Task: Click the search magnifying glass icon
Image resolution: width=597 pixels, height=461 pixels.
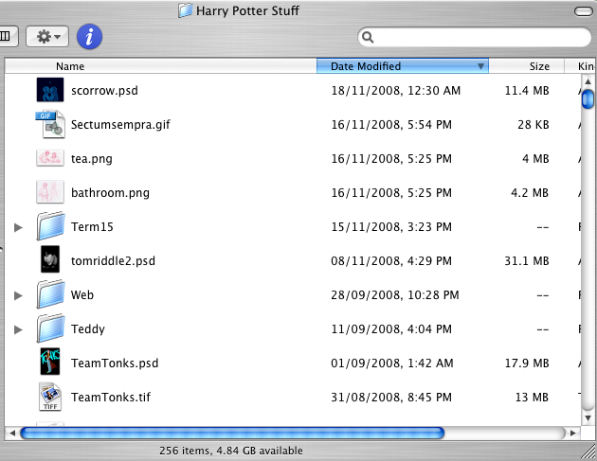Action: coord(368,37)
